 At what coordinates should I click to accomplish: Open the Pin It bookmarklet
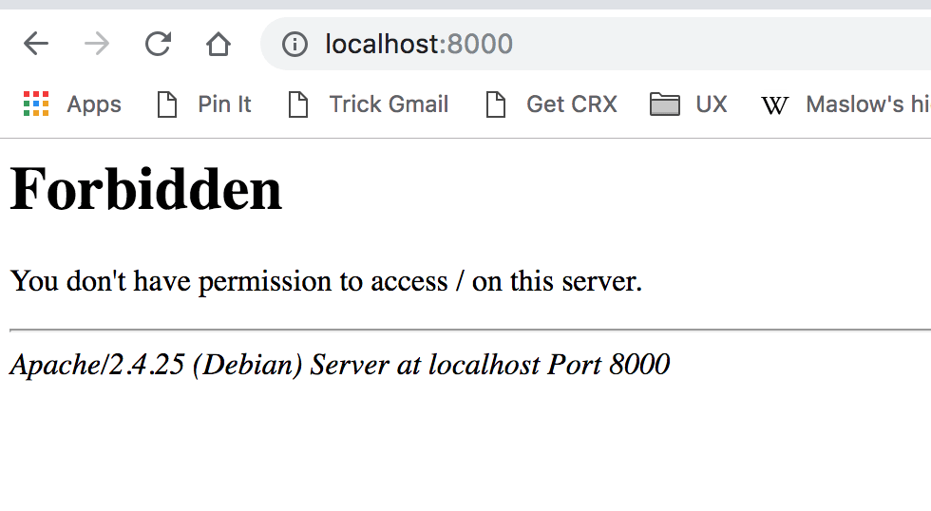pyautogui.click(x=224, y=104)
